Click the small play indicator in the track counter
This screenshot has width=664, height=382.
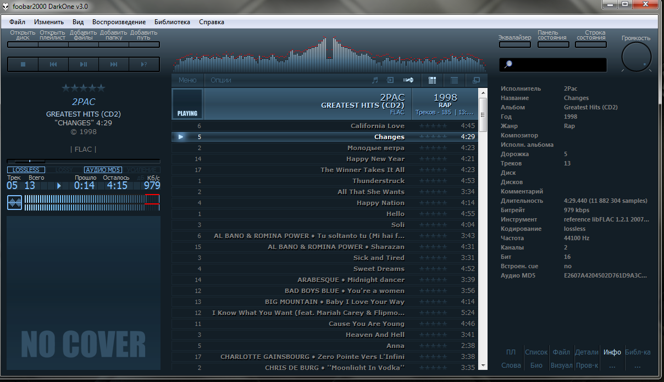point(59,186)
